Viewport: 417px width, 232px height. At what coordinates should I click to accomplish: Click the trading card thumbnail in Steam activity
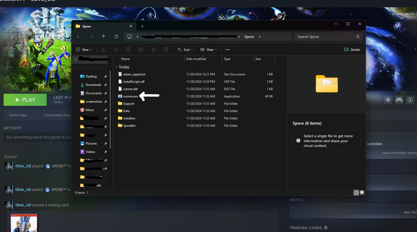[24, 223]
